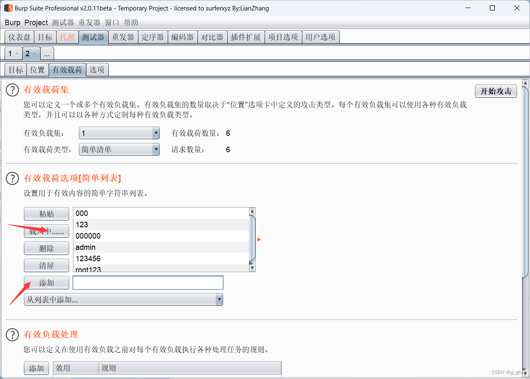
Task: Switch to 编码器 tab
Action: click(x=182, y=37)
